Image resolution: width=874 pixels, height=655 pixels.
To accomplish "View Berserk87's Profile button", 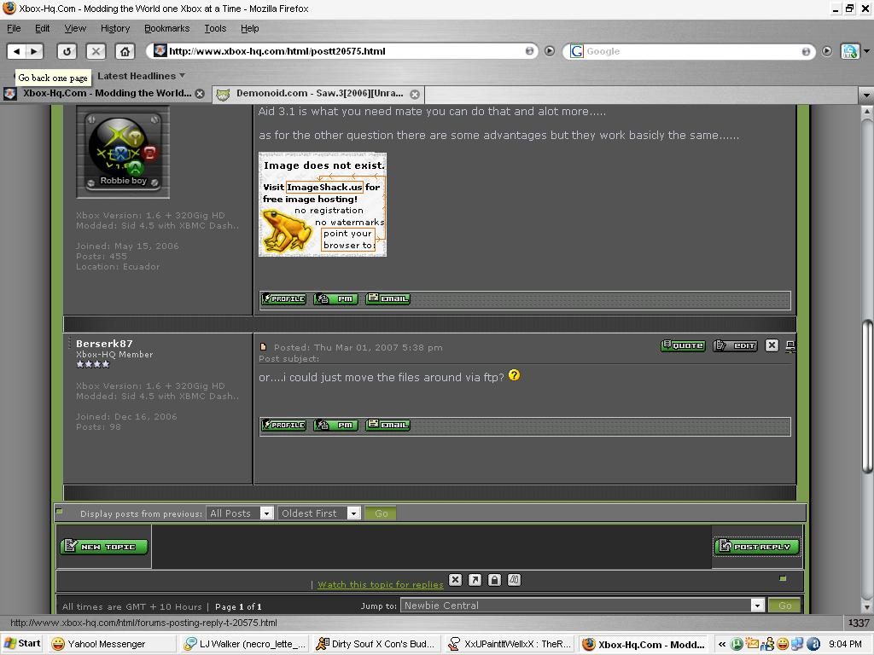I will pos(283,425).
